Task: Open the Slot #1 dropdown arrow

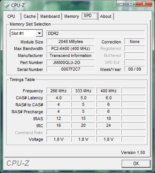Action: point(39,33)
